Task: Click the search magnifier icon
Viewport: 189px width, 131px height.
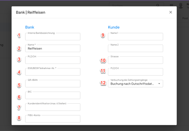Action: click(158, 5)
